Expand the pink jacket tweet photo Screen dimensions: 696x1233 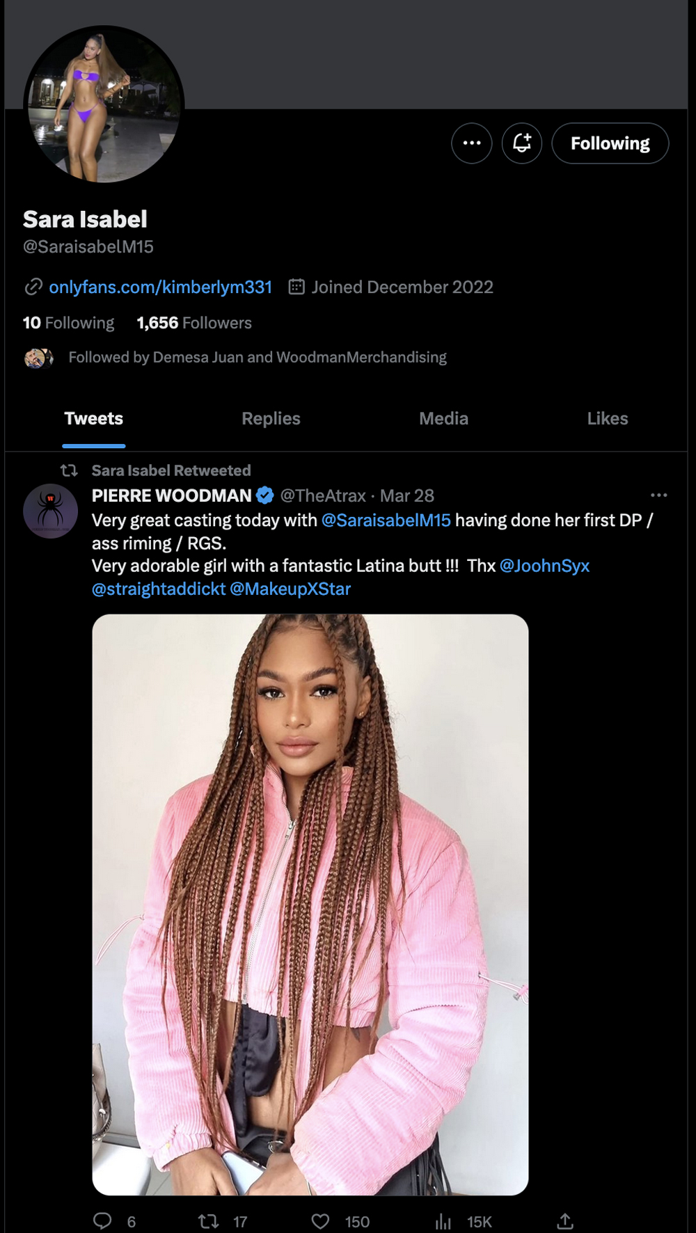pos(310,905)
